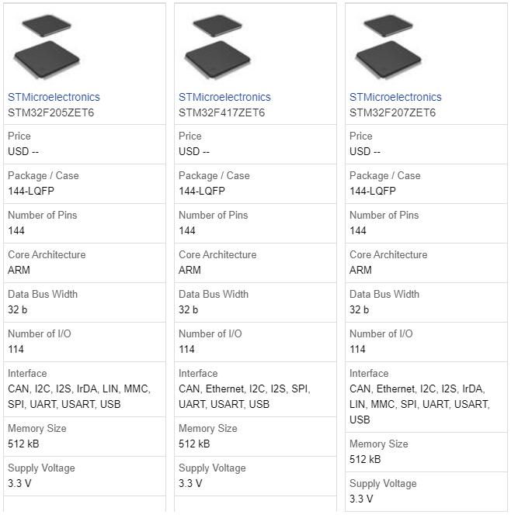Screen dimensions: 511x518
Task: Select the Interface list in STM32F205ZET6 column
Action: [x=79, y=396]
